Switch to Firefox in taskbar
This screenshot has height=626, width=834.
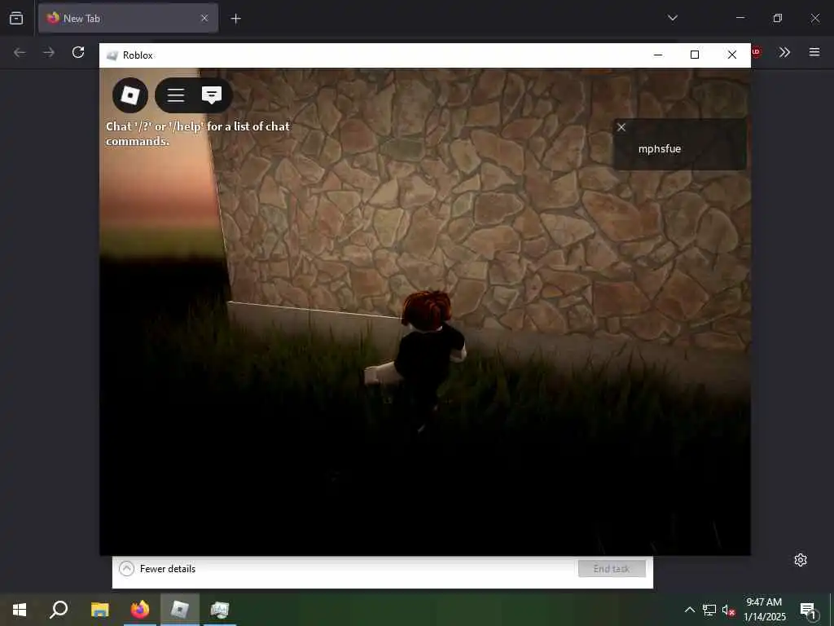140,610
